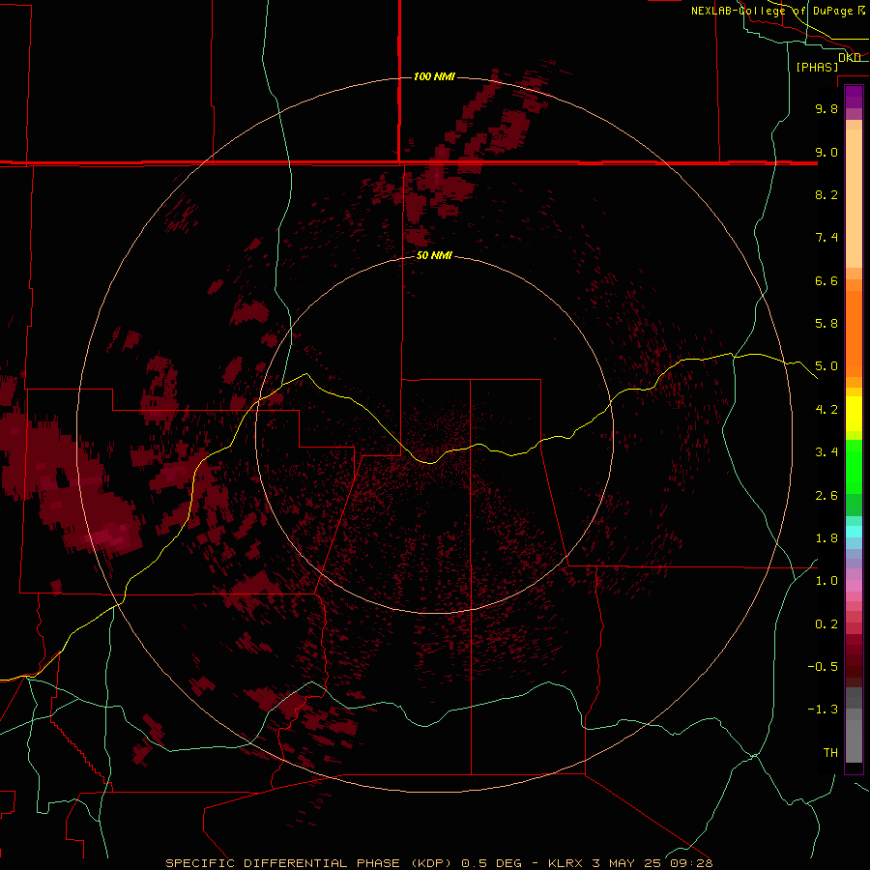
Task: Click the 9.8 scale value
Action: pos(826,108)
